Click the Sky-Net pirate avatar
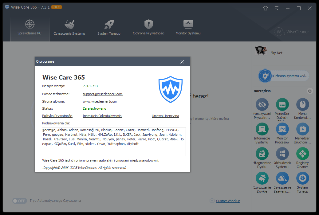Screen dimensions: 319x215 261,51
